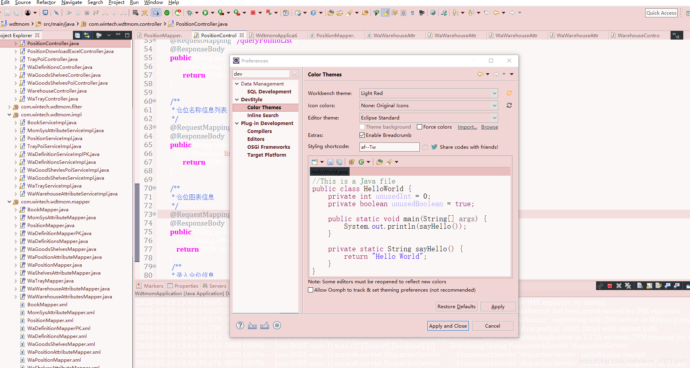
Task: Click the Cancel button
Action: click(x=493, y=326)
